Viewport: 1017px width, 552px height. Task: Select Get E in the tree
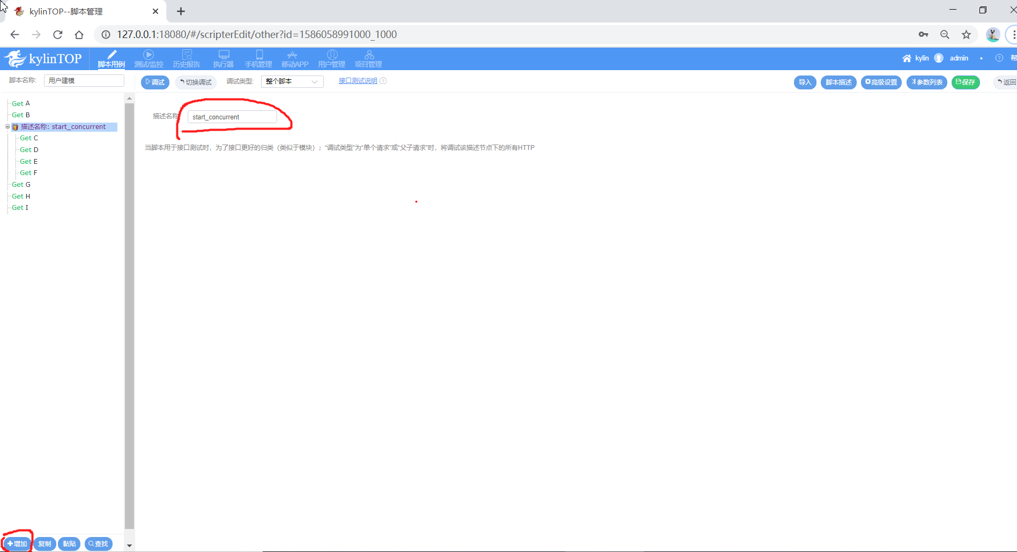pos(29,161)
